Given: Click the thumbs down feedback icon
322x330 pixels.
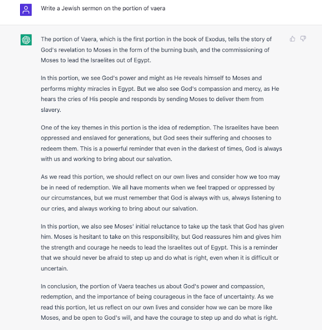Looking at the screenshot, I should [303, 39].
